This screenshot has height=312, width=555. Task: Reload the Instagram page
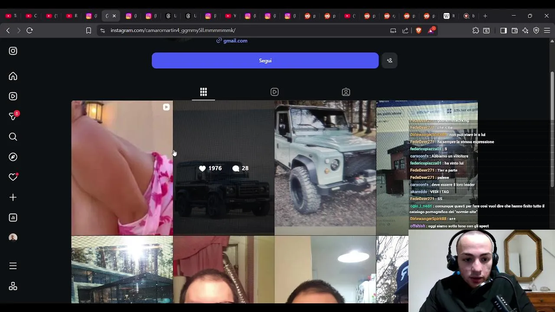coord(29,30)
